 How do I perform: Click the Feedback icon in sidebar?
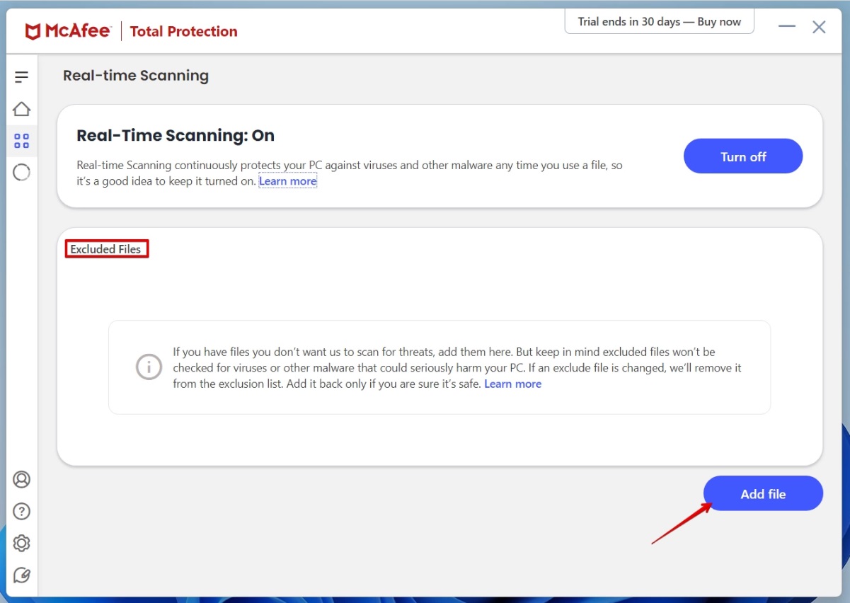coord(21,575)
